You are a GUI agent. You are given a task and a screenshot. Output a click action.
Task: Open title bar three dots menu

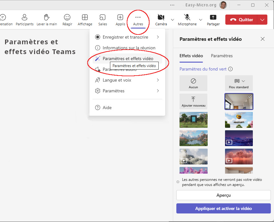coord(172,5)
